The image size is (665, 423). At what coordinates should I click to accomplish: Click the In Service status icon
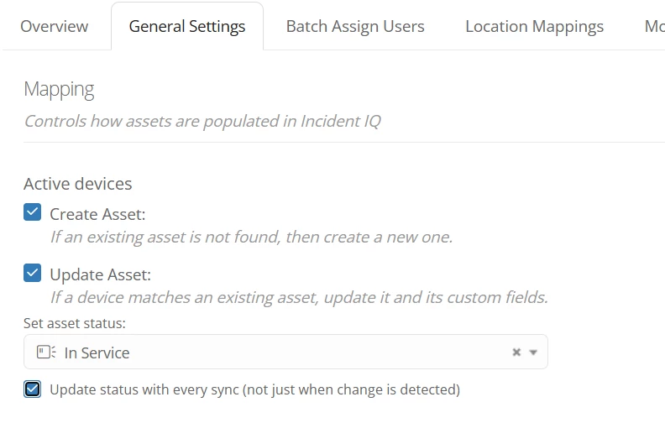tap(46, 352)
